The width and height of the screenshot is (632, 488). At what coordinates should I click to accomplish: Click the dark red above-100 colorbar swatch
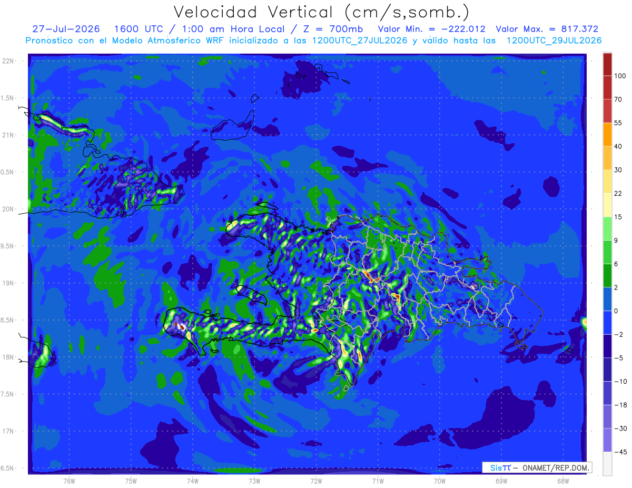[607, 64]
